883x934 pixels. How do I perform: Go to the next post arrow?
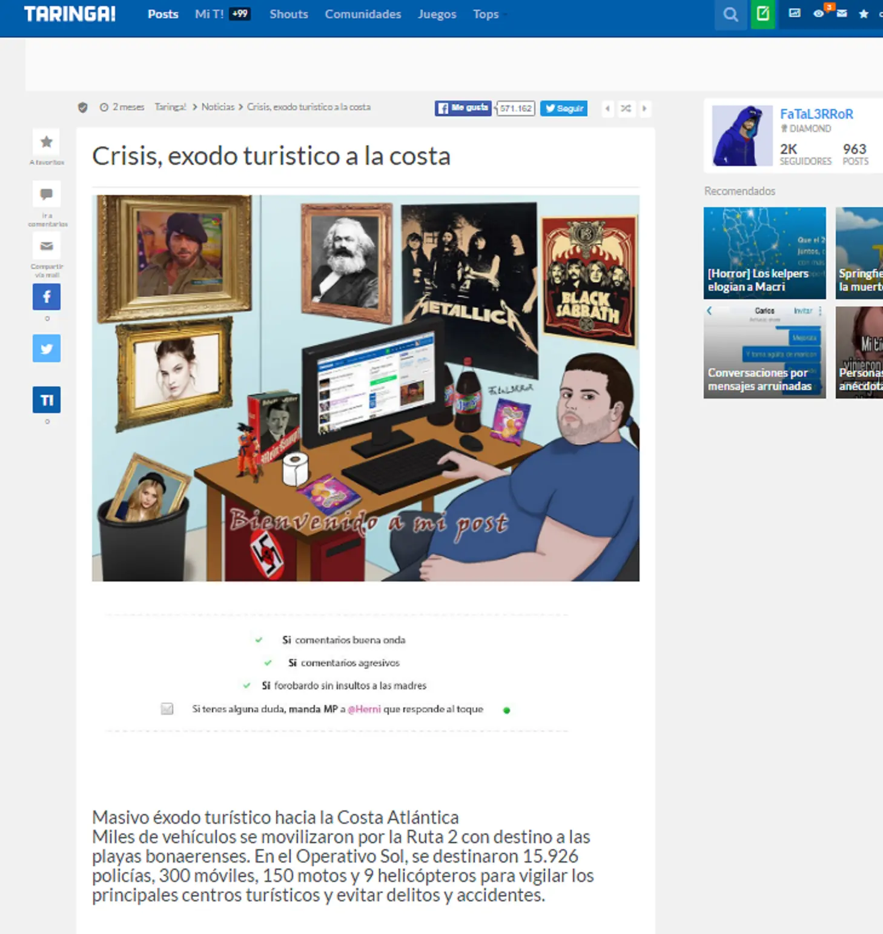644,108
